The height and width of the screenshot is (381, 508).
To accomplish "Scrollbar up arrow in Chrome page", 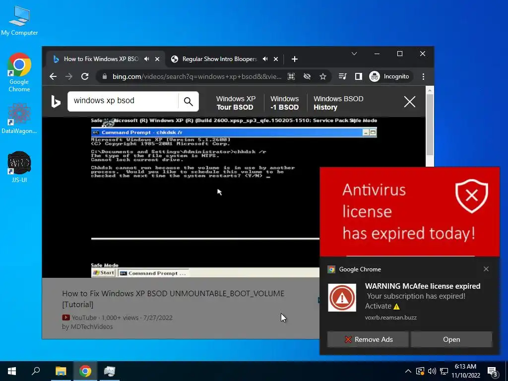I will point(430,90).
